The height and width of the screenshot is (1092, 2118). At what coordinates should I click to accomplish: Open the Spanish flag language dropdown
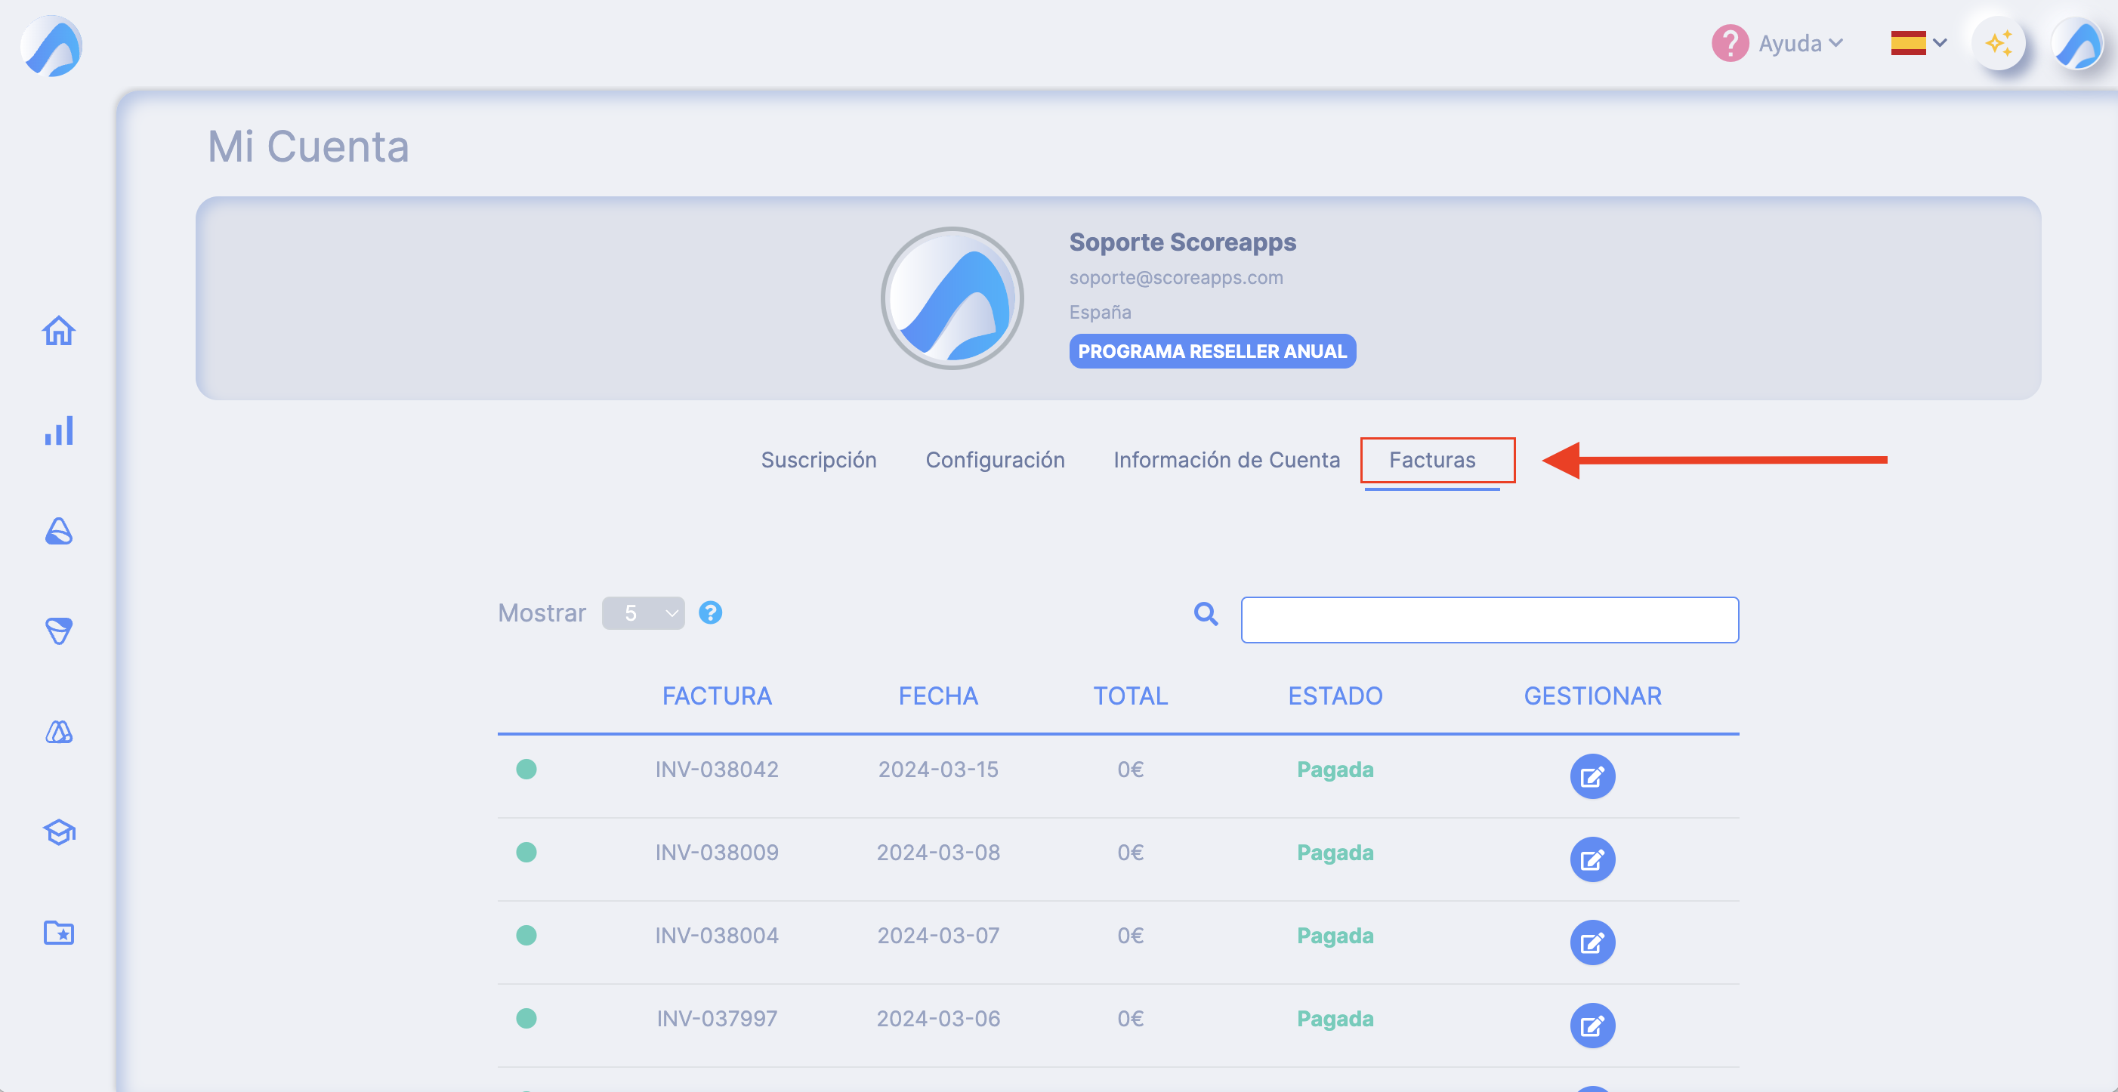point(1918,43)
